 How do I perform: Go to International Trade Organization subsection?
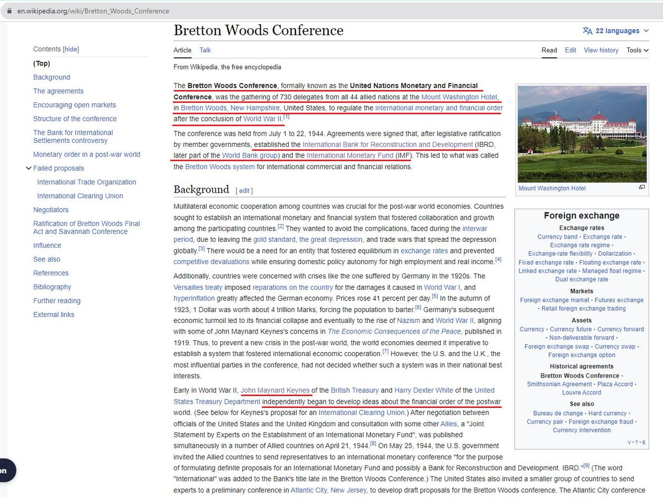(86, 182)
